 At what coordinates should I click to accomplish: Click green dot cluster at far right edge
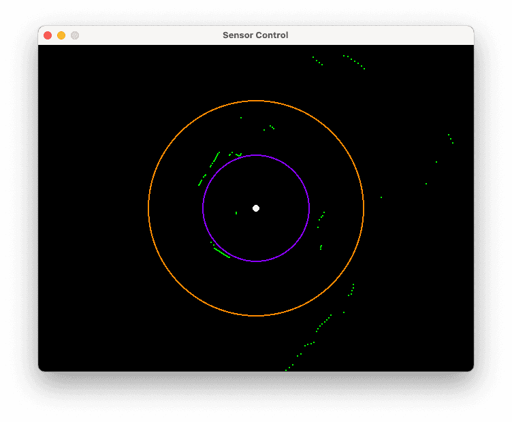pos(450,139)
